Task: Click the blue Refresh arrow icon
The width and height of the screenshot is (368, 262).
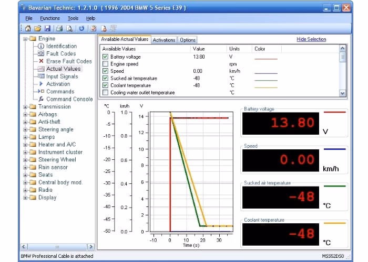Action: pos(81,28)
